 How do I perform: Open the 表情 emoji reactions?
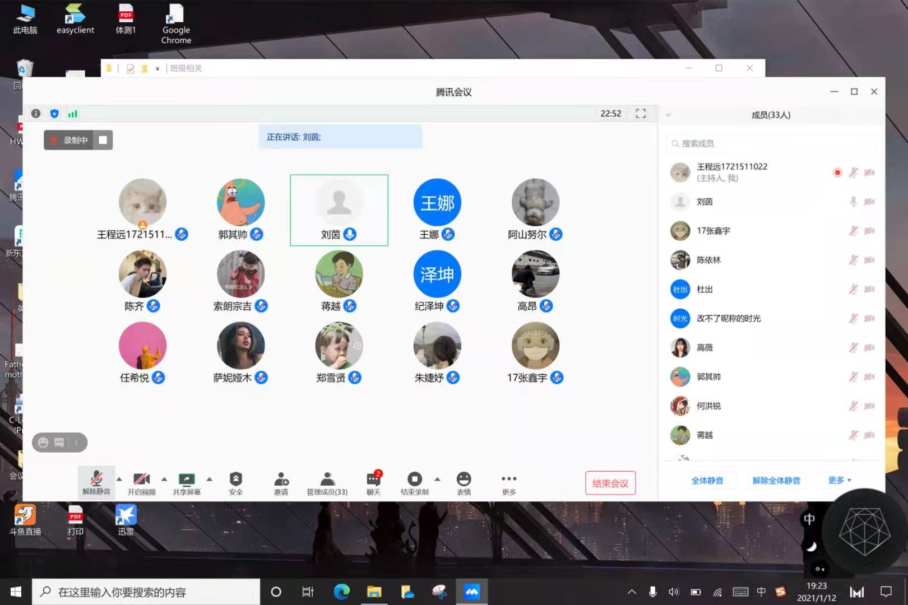click(464, 483)
